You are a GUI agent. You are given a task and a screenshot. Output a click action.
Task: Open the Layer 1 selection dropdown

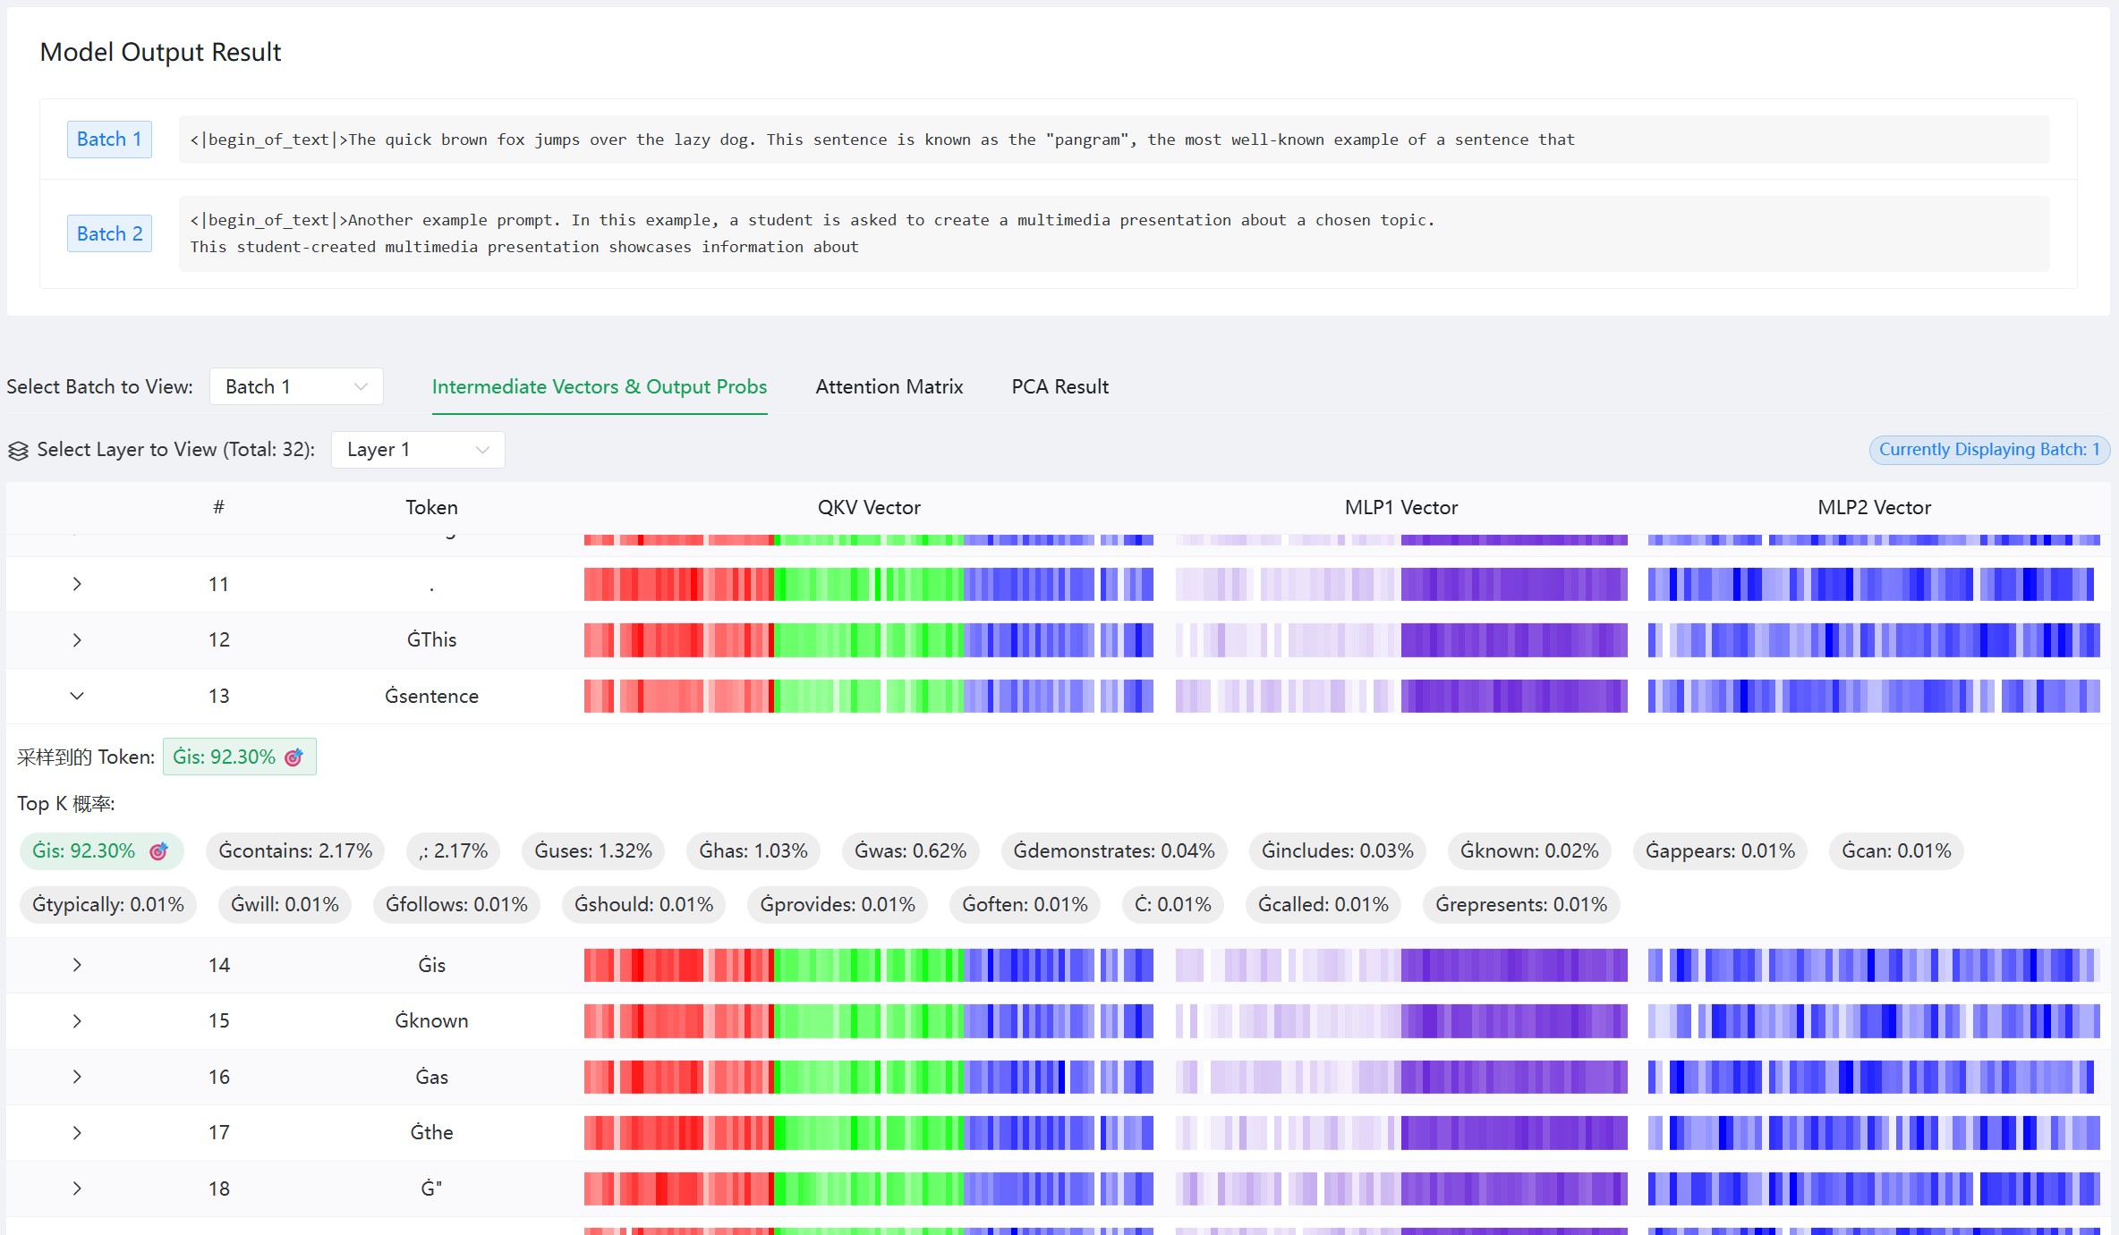[x=418, y=450]
